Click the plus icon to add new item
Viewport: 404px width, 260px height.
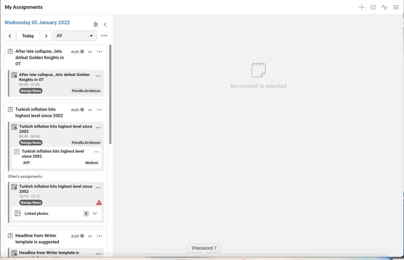pyautogui.click(x=362, y=7)
